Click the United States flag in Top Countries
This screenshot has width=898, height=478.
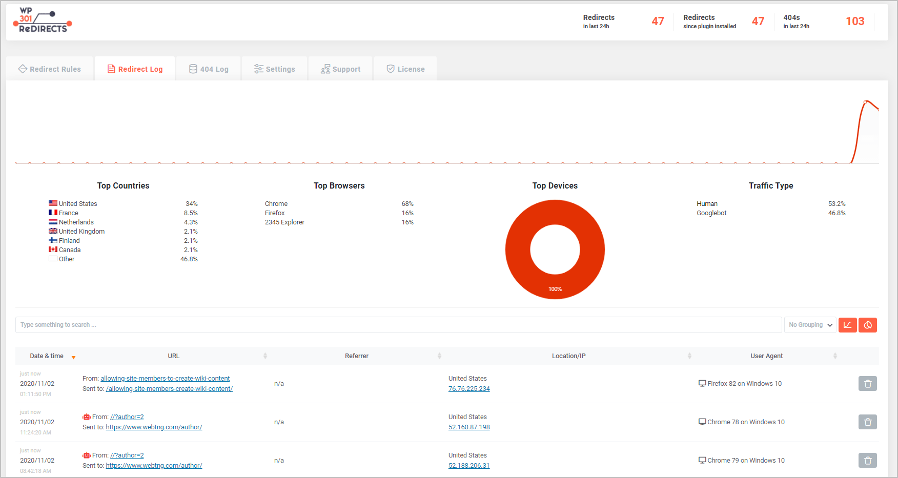point(53,203)
